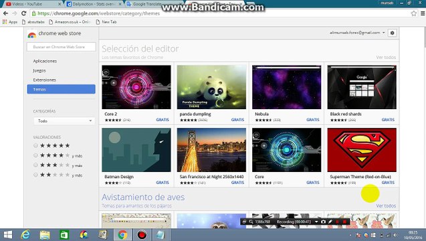Open the panda dumpling theme thumbnail
The width and height of the screenshot is (426, 241).
click(211, 87)
